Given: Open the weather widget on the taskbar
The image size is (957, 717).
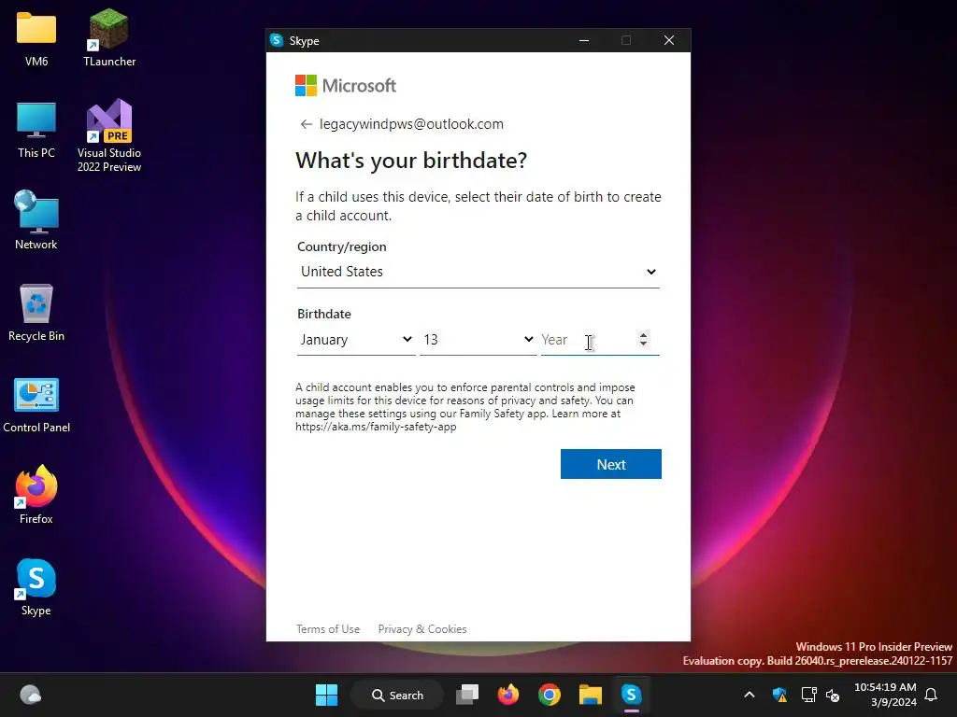Looking at the screenshot, I should pyautogui.click(x=31, y=695).
